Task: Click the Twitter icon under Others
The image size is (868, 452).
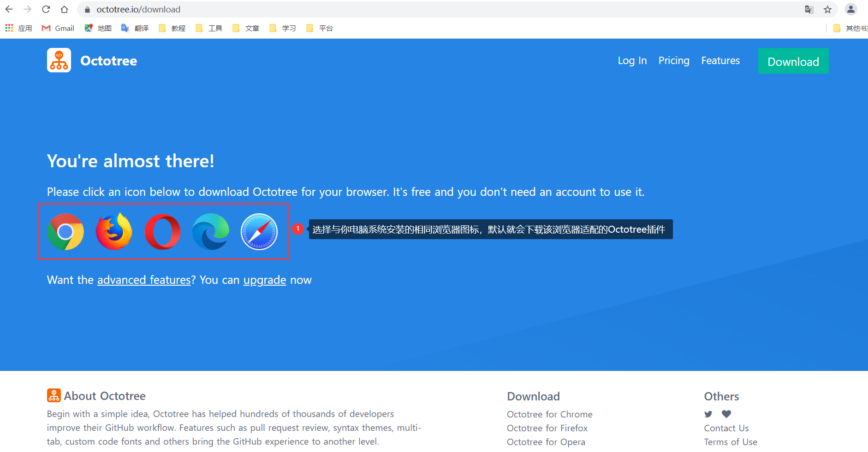Action: (x=708, y=414)
